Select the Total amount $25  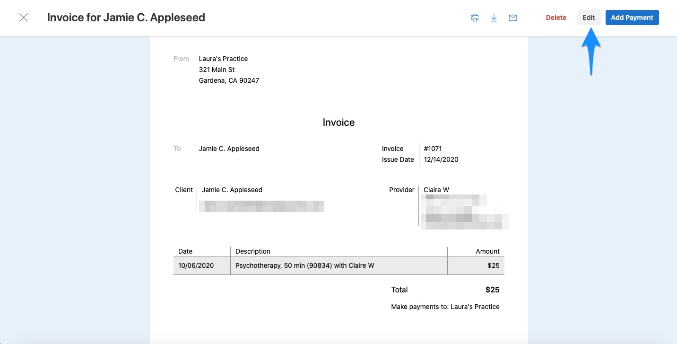[x=493, y=290]
